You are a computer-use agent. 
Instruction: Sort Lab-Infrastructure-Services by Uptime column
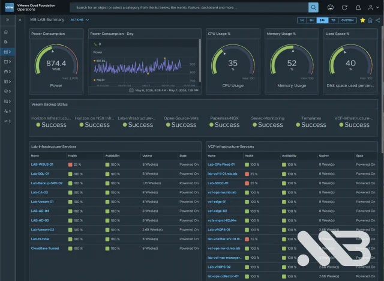pos(147,156)
